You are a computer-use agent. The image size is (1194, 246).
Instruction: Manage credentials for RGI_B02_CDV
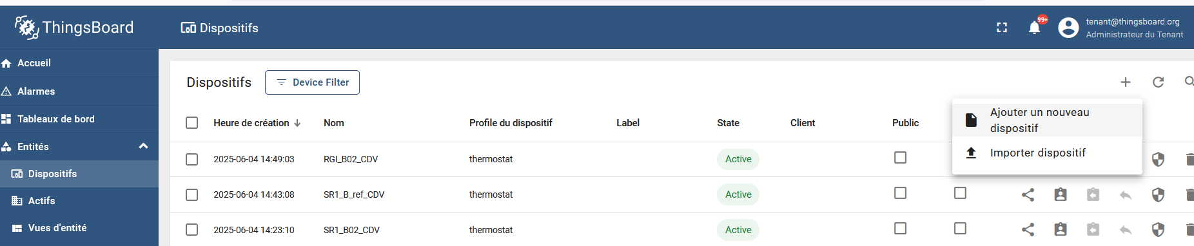(x=1158, y=159)
